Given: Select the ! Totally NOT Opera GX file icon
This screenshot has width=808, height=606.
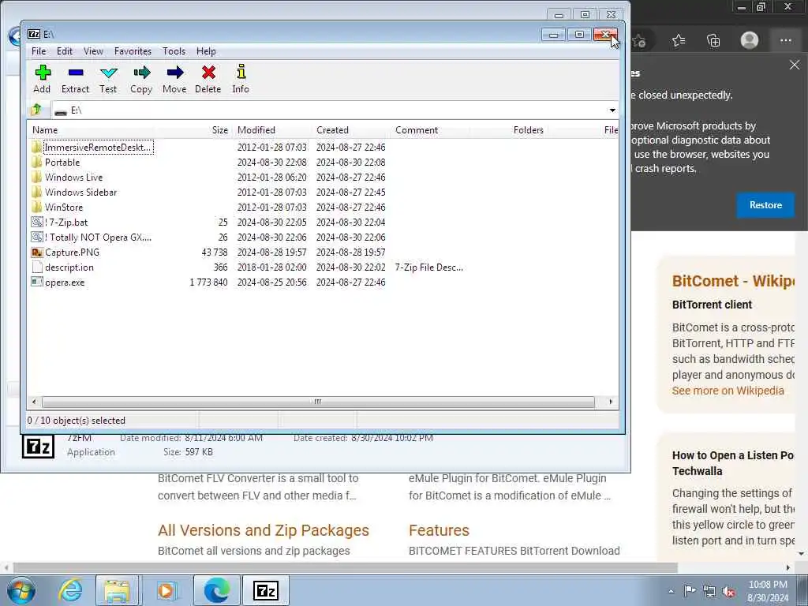Looking at the screenshot, I should tap(36, 237).
